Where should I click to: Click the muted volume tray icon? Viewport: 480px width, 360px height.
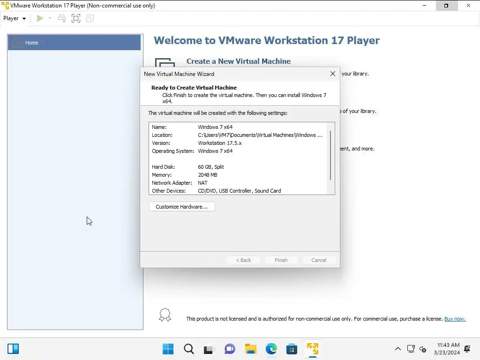coord(423,349)
